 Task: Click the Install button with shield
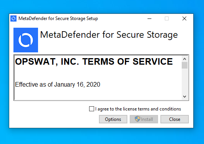pos(144,119)
